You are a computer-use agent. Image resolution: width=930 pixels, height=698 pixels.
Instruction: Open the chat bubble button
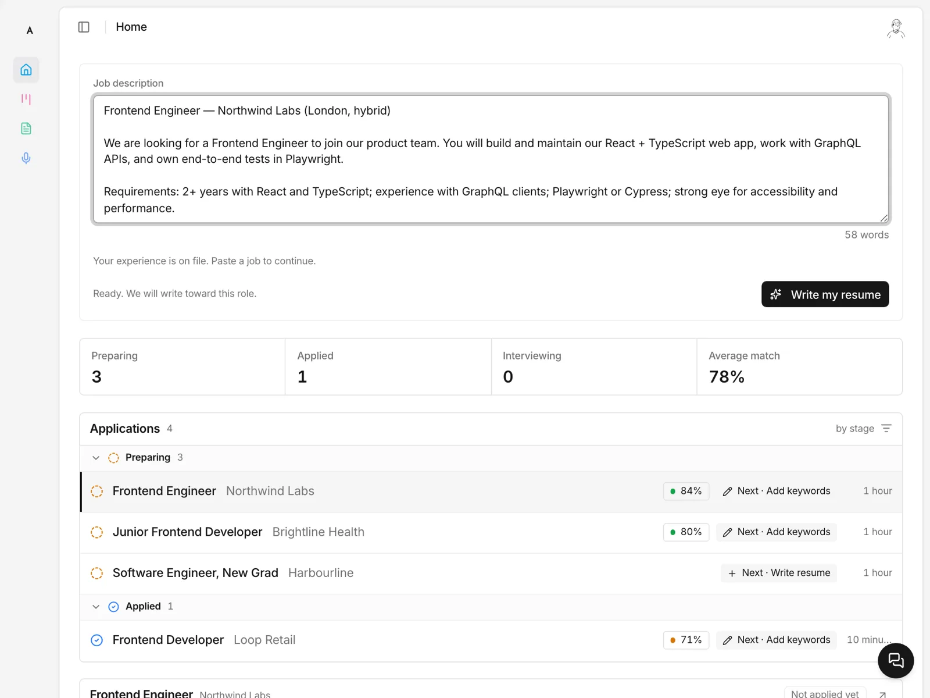click(896, 660)
